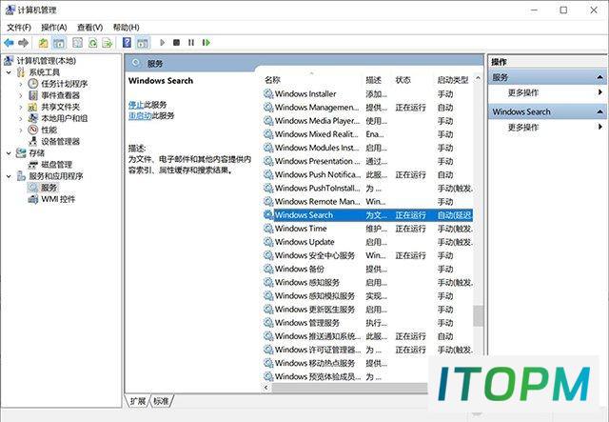609x422 pixels.
Task: Select the Windows Modules Installer row
Action: pyautogui.click(x=367, y=148)
